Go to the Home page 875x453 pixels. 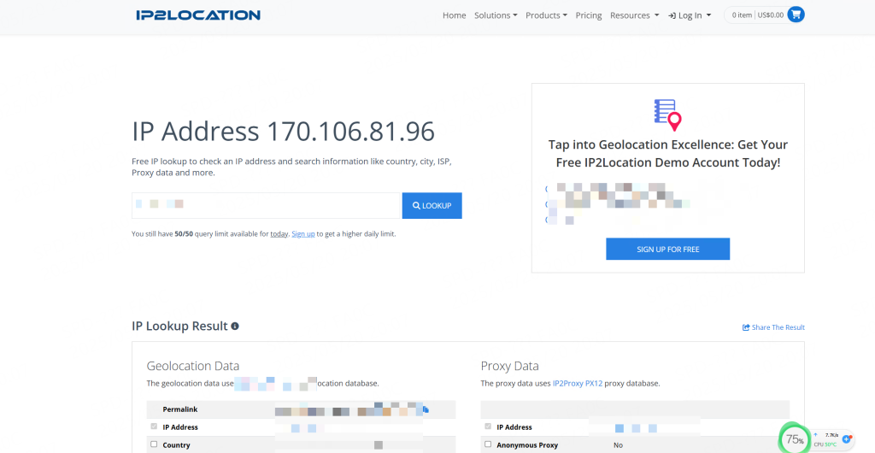click(x=454, y=15)
